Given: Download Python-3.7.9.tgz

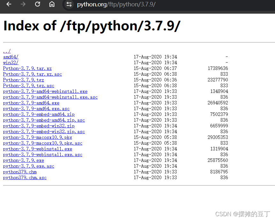Looking at the screenshot, I should click(x=23, y=80).
